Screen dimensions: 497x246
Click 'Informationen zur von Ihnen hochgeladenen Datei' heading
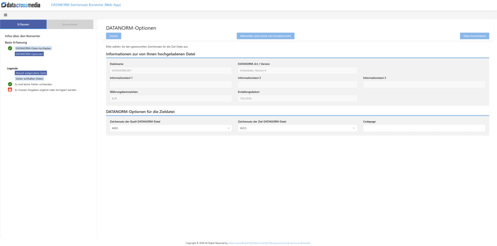151,54
